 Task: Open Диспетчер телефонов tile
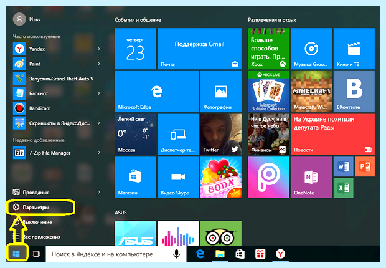click(178, 135)
